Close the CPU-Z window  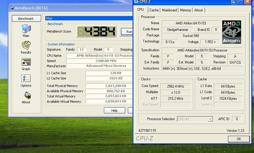point(248,2)
